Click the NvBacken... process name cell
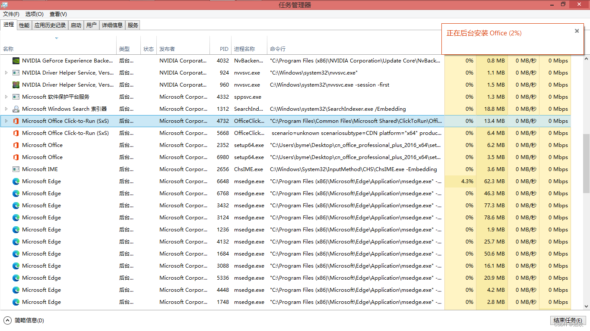Image resolution: width=590 pixels, height=331 pixels. coord(249,61)
